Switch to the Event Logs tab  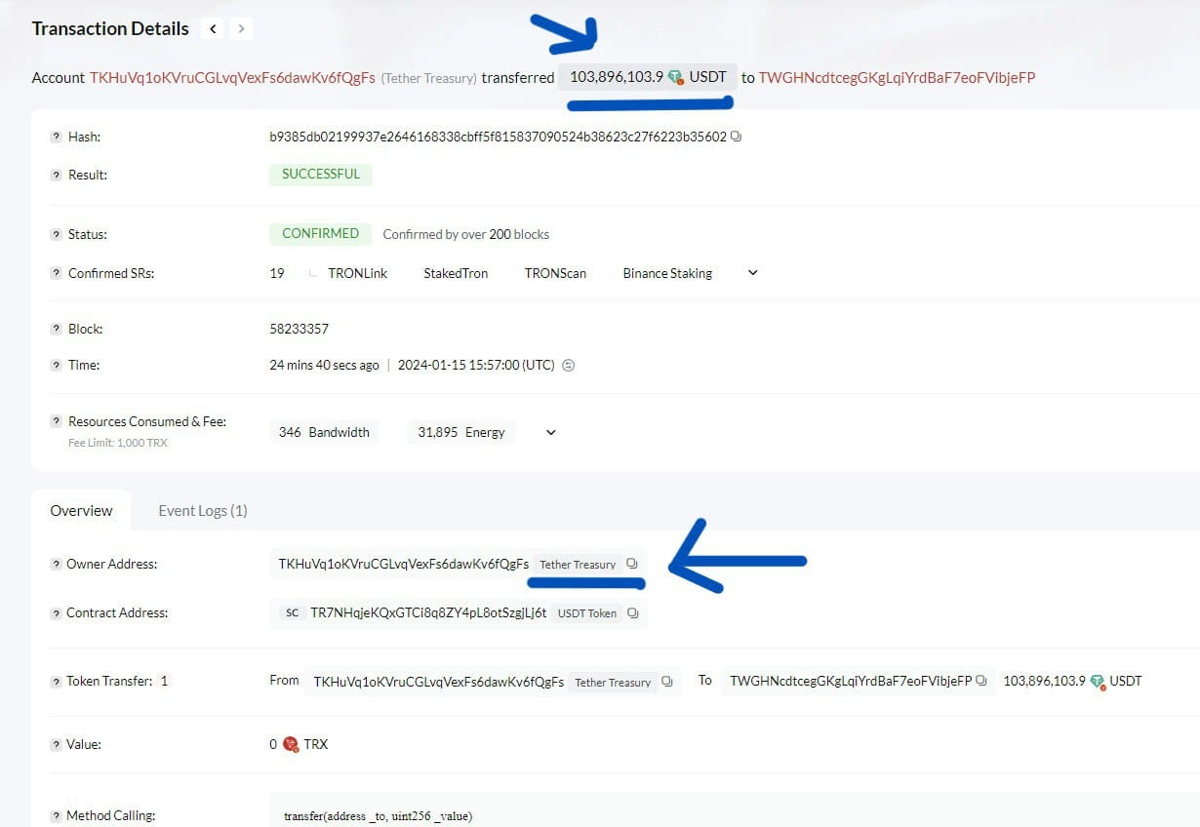coord(202,510)
